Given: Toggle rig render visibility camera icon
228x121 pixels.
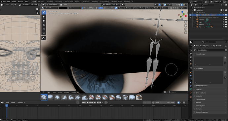Looking at the screenshot, I should click(226, 27).
